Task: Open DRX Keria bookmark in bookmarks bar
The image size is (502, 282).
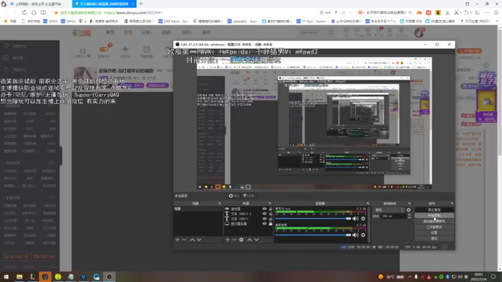Action: [x=174, y=21]
